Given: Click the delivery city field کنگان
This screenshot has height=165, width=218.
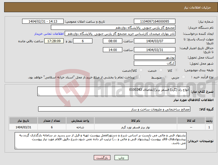Looking at the screenshot, I should point(154,63).
